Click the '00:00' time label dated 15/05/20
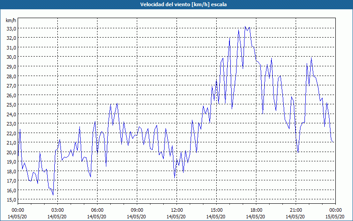Viewport: 353px width, 221px height. tap(335, 210)
